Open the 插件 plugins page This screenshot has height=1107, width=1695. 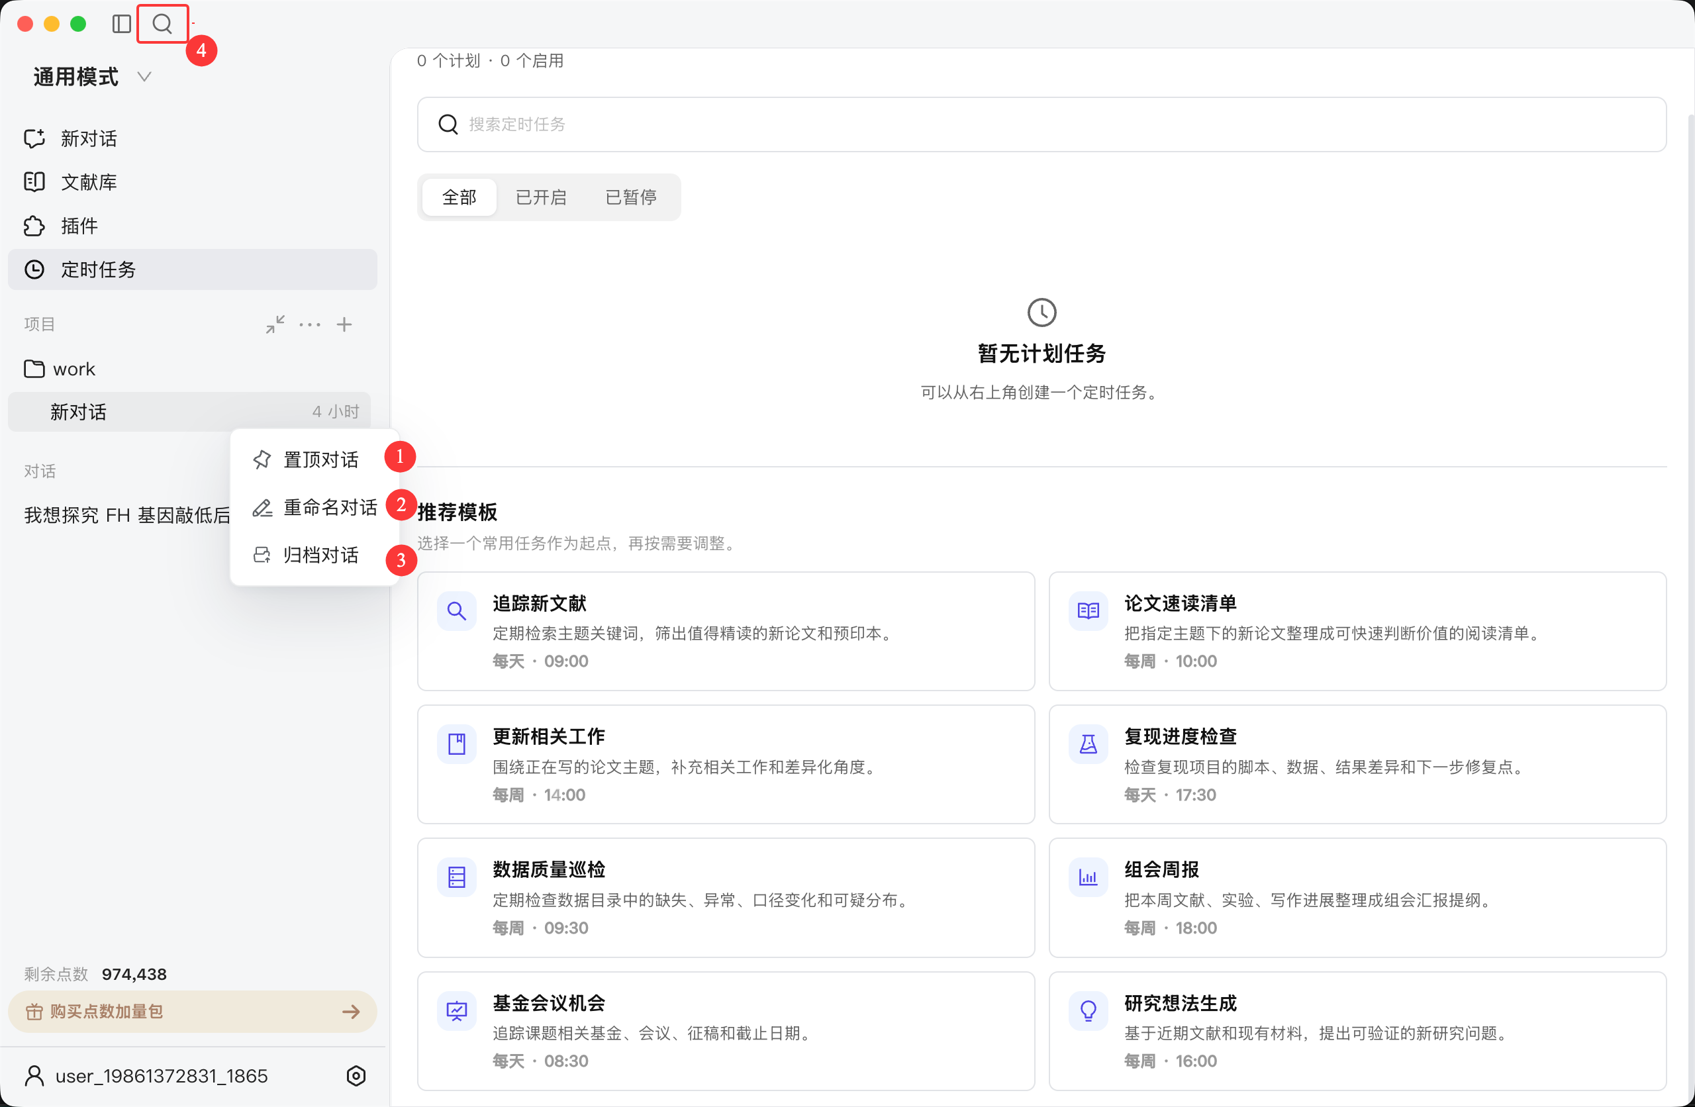point(192,226)
